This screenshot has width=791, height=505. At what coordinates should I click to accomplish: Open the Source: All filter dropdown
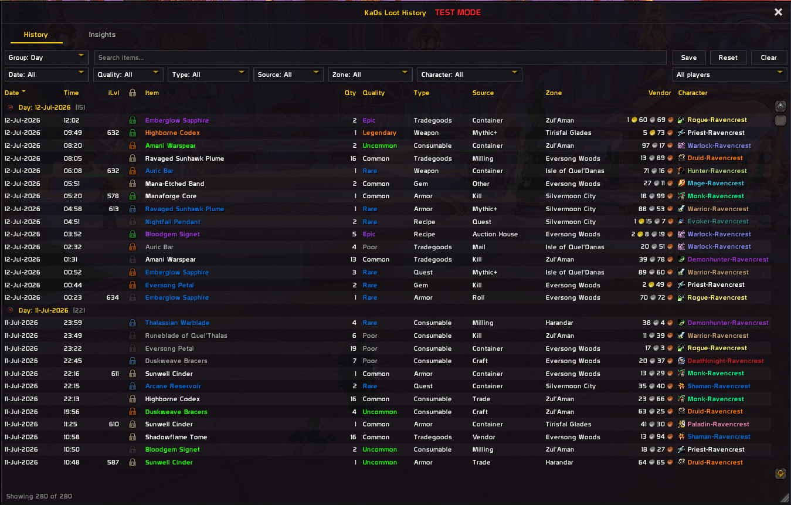[x=288, y=74]
